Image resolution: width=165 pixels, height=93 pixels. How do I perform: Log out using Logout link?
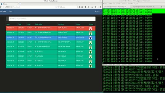97,12
